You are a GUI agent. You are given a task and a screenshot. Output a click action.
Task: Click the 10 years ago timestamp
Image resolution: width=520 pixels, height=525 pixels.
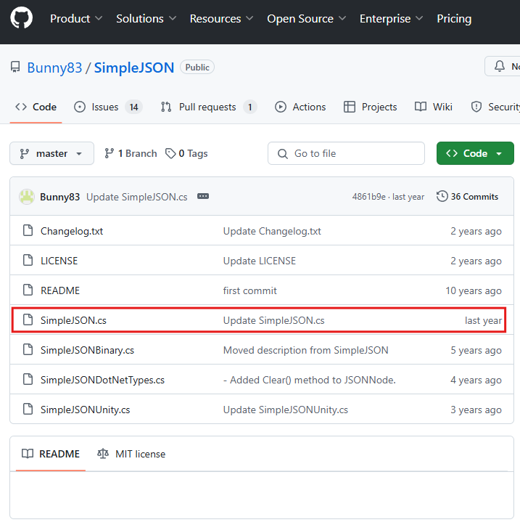pos(474,290)
